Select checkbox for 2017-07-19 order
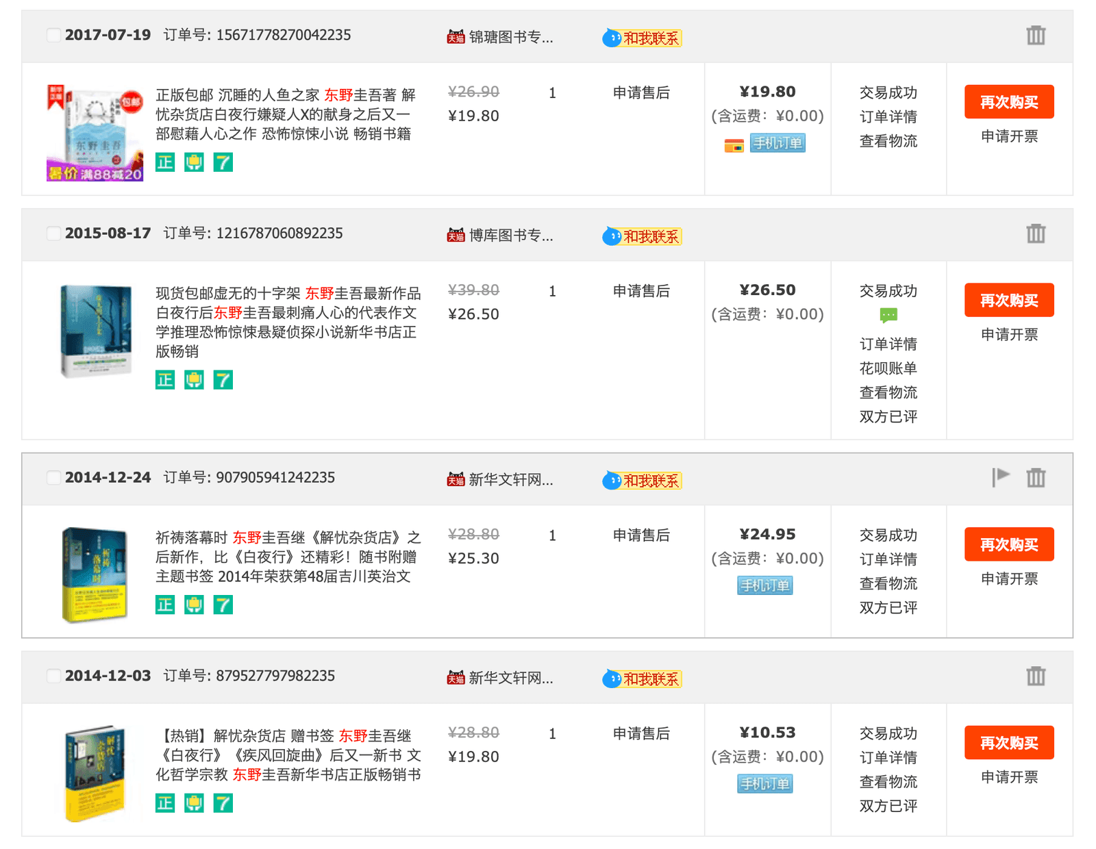 [x=53, y=35]
